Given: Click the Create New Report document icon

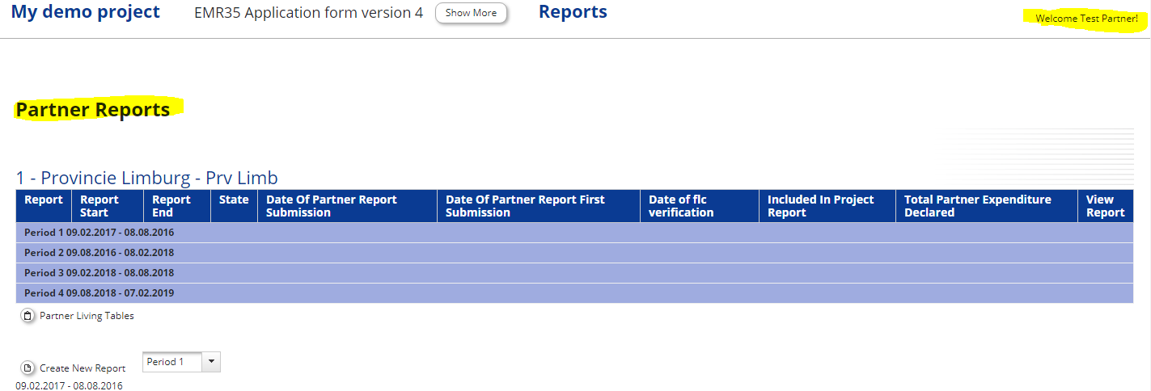Looking at the screenshot, I should (x=28, y=368).
